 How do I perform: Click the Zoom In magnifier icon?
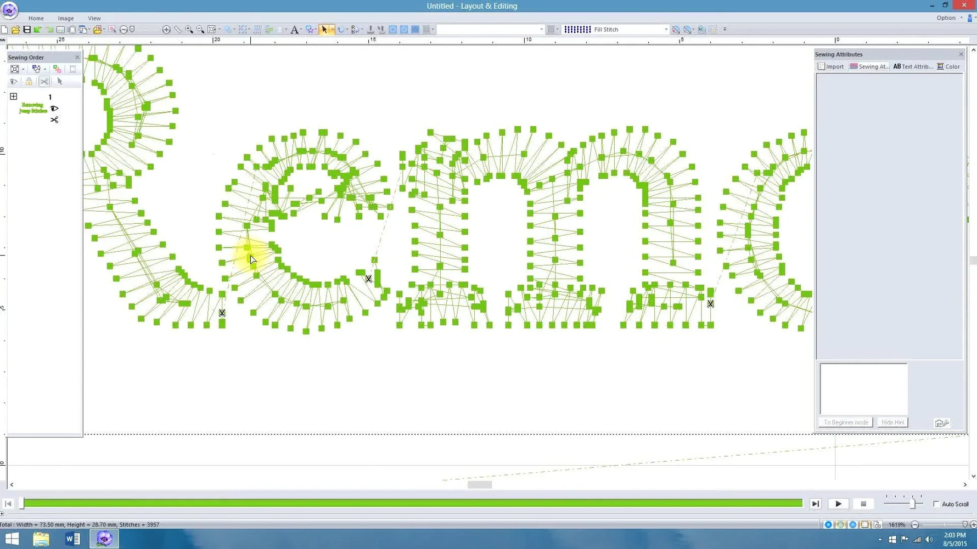(x=189, y=29)
